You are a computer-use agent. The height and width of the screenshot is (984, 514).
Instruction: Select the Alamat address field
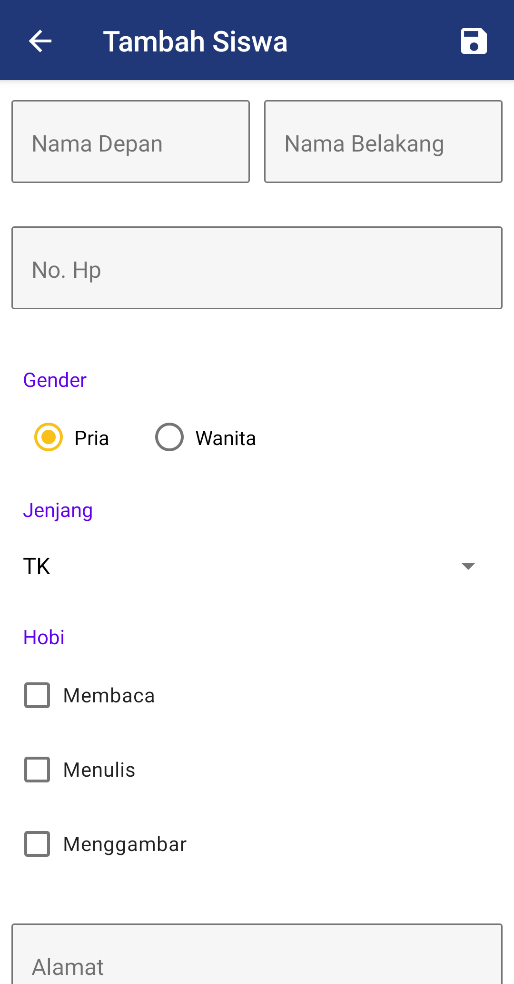(x=257, y=958)
